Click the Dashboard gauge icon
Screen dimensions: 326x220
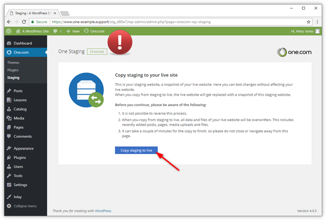click(9, 43)
